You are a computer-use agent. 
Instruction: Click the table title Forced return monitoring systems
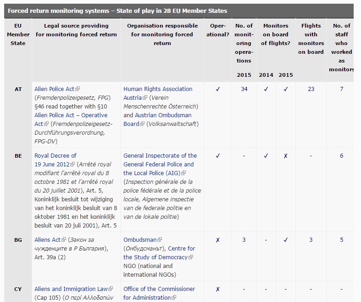pyautogui.click(x=117, y=11)
